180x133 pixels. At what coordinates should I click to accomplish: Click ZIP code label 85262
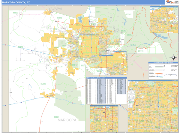point(129,14)
